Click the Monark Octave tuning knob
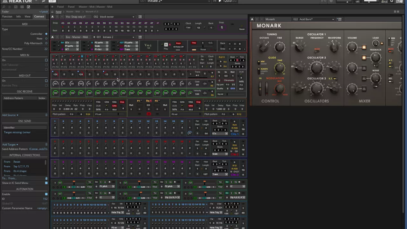Screen dimensions: 407x229 264,47
